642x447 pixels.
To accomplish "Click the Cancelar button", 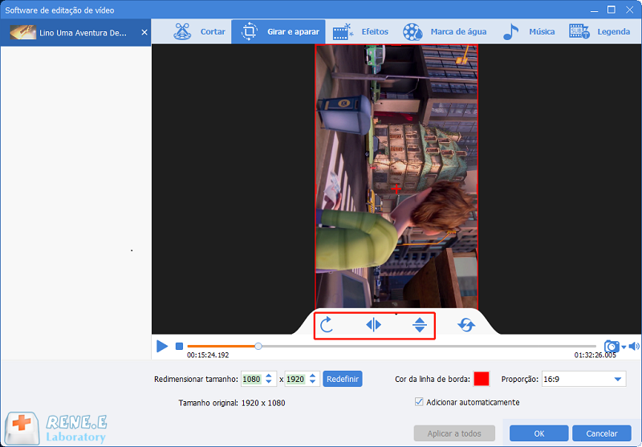I will click(x=601, y=433).
